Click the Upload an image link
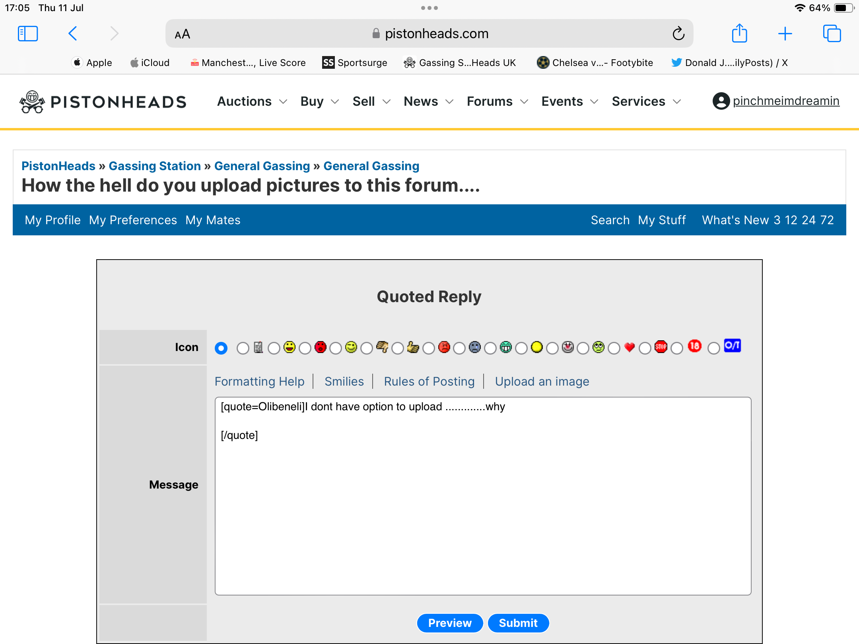Image resolution: width=859 pixels, height=644 pixels. [x=542, y=382]
